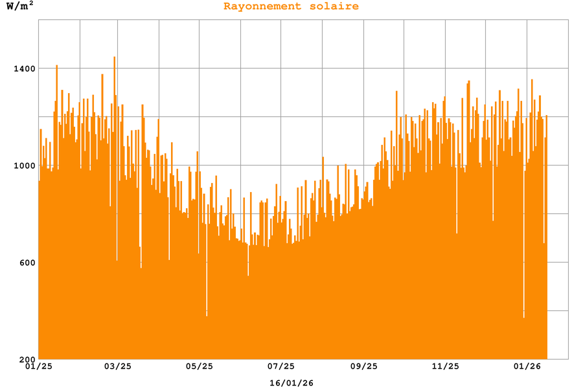Click the 01/25 x-axis date label
The image size is (583, 388).
point(39,367)
